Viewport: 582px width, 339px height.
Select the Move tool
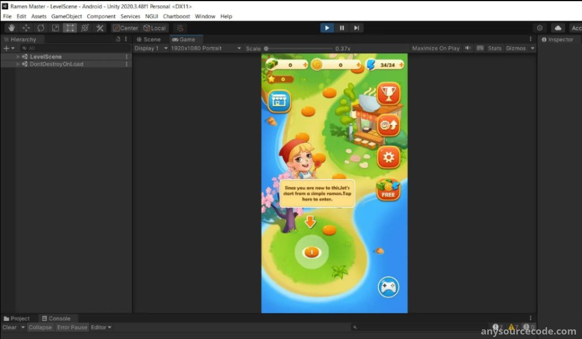tap(26, 28)
